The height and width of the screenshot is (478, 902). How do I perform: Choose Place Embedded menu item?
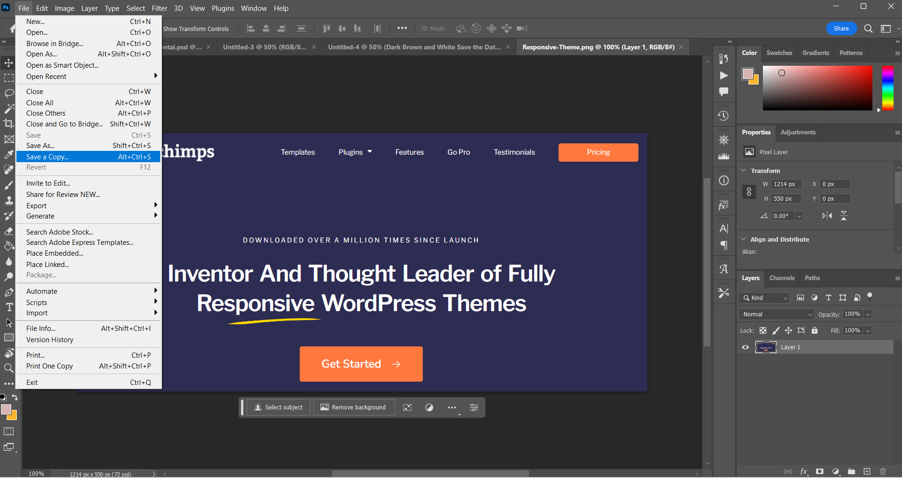pyautogui.click(x=88, y=253)
